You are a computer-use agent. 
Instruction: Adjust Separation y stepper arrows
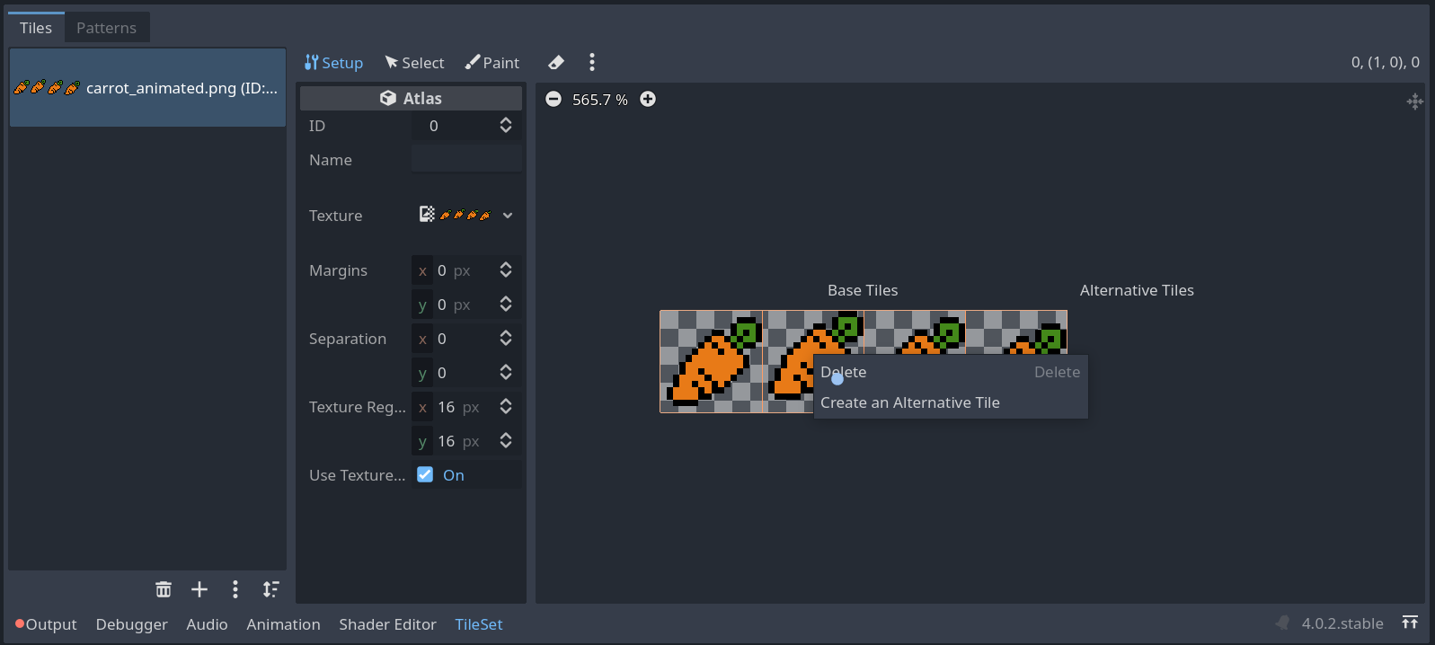[506, 373]
